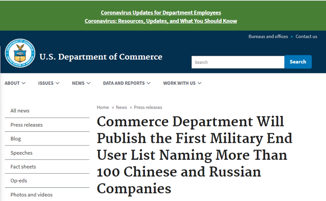
Task: Open the NEWS menu
Action: click(x=81, y=83)
